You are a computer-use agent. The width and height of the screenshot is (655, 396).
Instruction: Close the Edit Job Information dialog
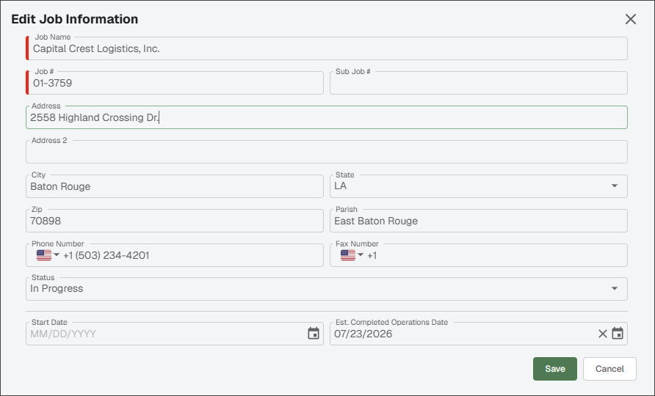tap(630, 19)
